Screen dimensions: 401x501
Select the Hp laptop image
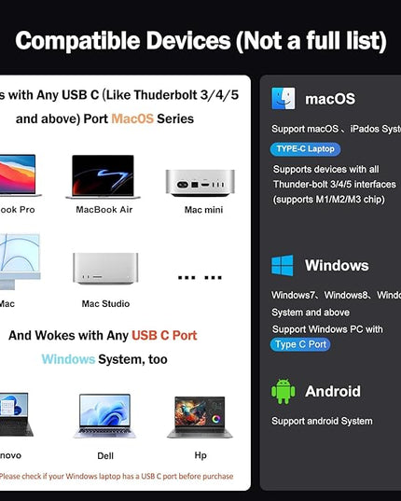(x=200, y=417)
